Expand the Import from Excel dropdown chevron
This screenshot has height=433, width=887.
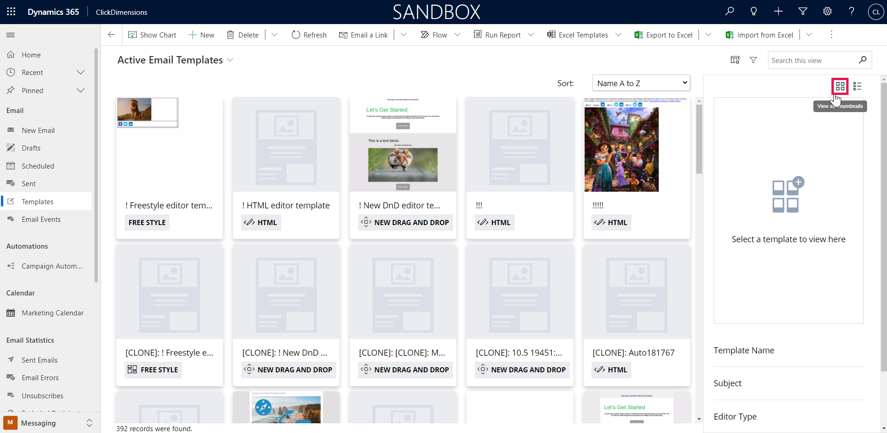[x=809, y=35]
